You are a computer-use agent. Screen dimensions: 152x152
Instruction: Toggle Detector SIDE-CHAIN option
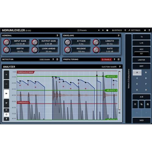coord(45,60)
